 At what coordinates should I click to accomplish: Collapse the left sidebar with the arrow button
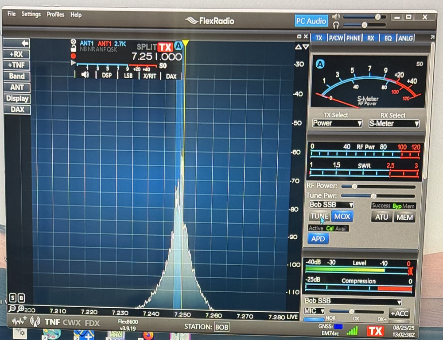(x=17, y=43)
